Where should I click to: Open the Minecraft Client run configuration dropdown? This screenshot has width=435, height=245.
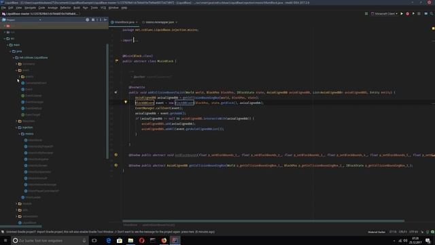coord(384,14)
